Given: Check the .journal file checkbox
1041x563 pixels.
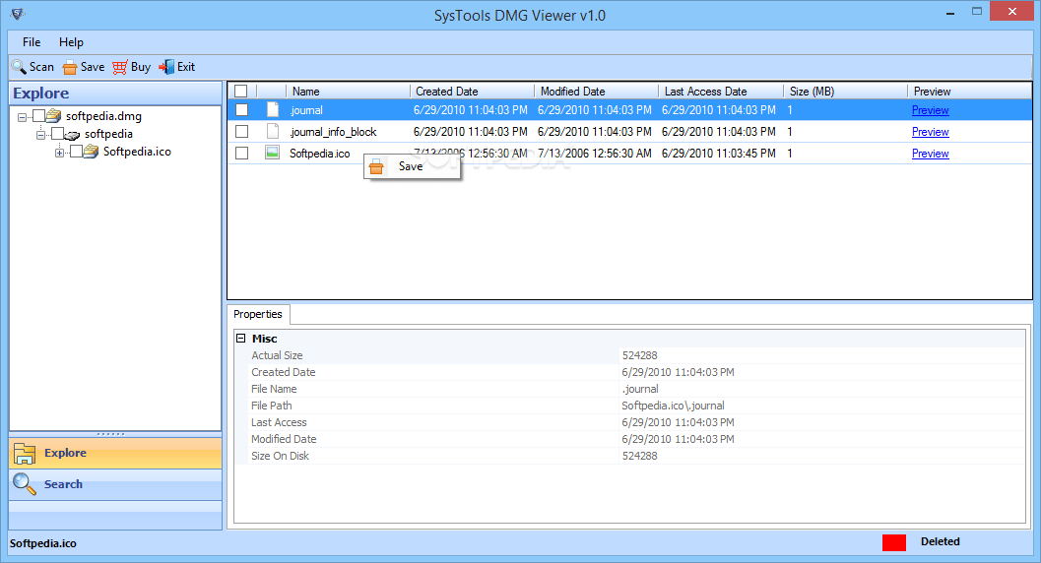Looking at the screenshot, I should click(x=241, y=110).
